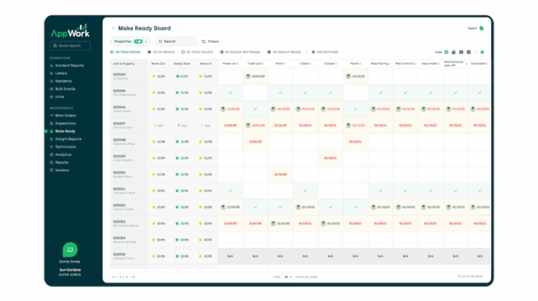Open the Carpet column menu
The height and width of the screenshot is (301, 538).
336,63
